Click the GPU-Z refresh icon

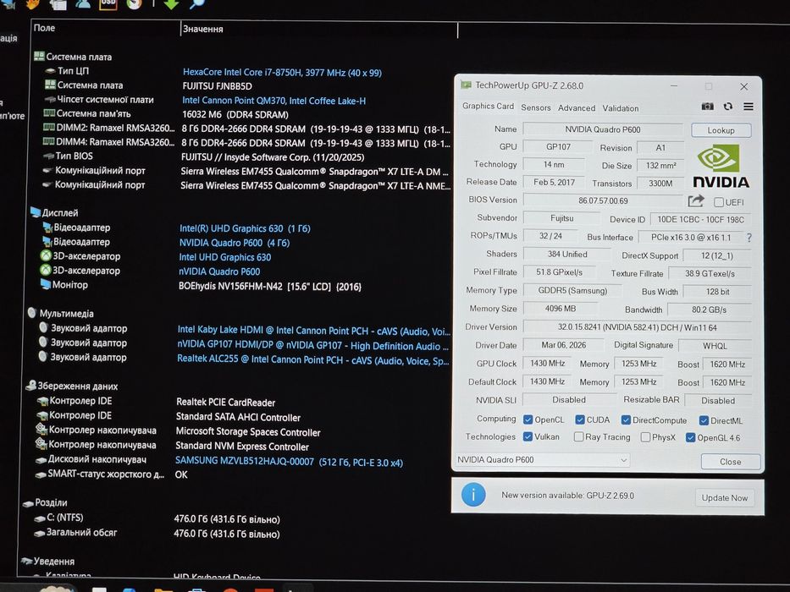(x=728, y=107)
